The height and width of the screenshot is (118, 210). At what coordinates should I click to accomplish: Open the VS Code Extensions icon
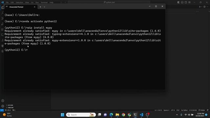point(2,29)
